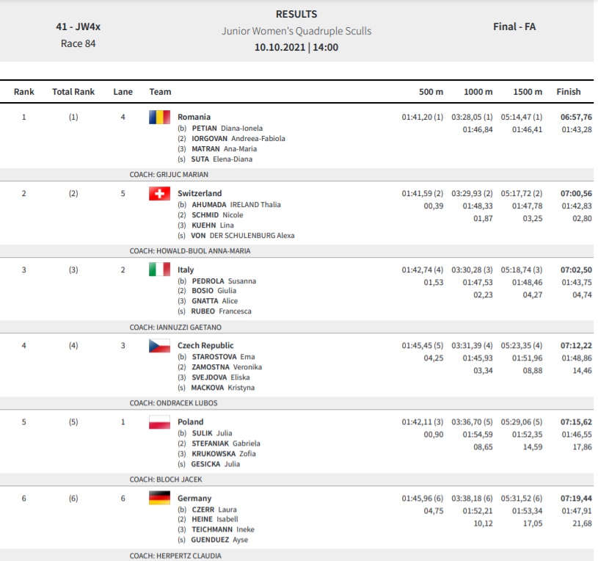Select the Finish column header
Image resolution: width=598 pixels, height=561 pixels.
coord(568,92)
